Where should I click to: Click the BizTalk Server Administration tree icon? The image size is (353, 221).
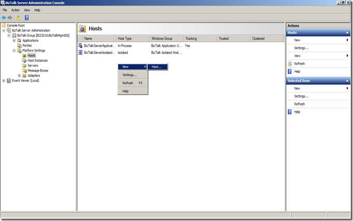9,31
